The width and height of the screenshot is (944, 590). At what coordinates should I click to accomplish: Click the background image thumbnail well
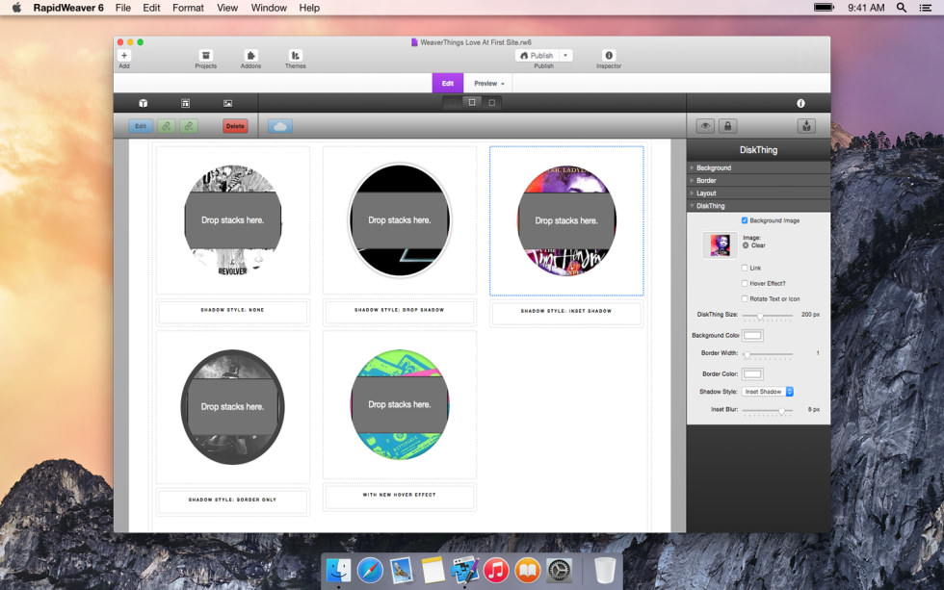(x=721, y=245)
